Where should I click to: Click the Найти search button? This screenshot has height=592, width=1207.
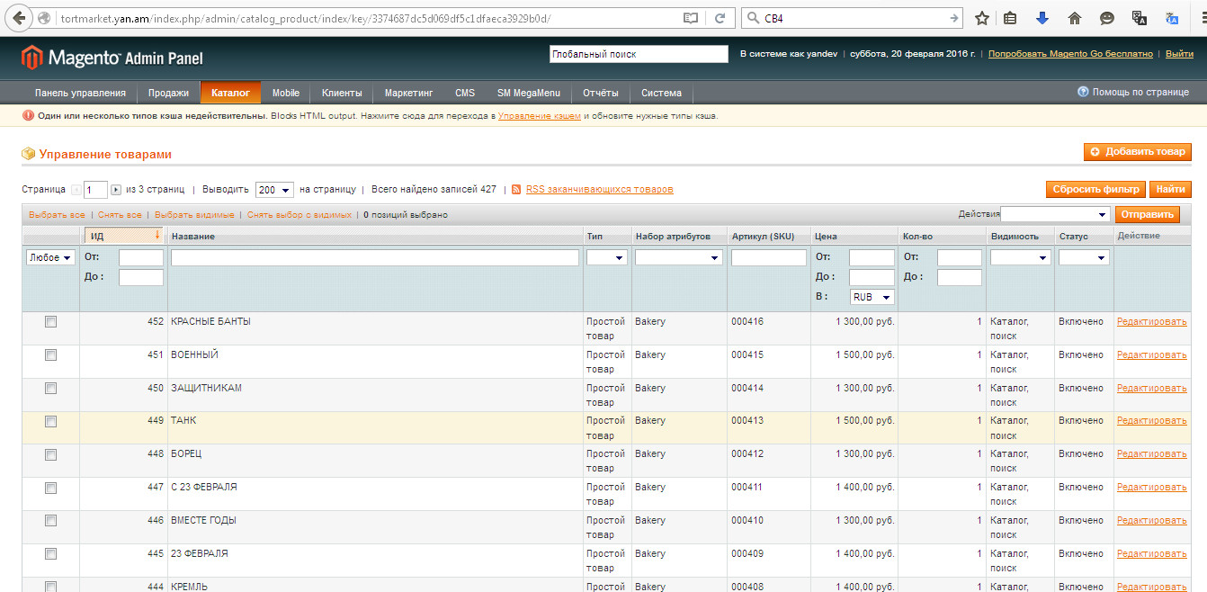(1170, 189)
